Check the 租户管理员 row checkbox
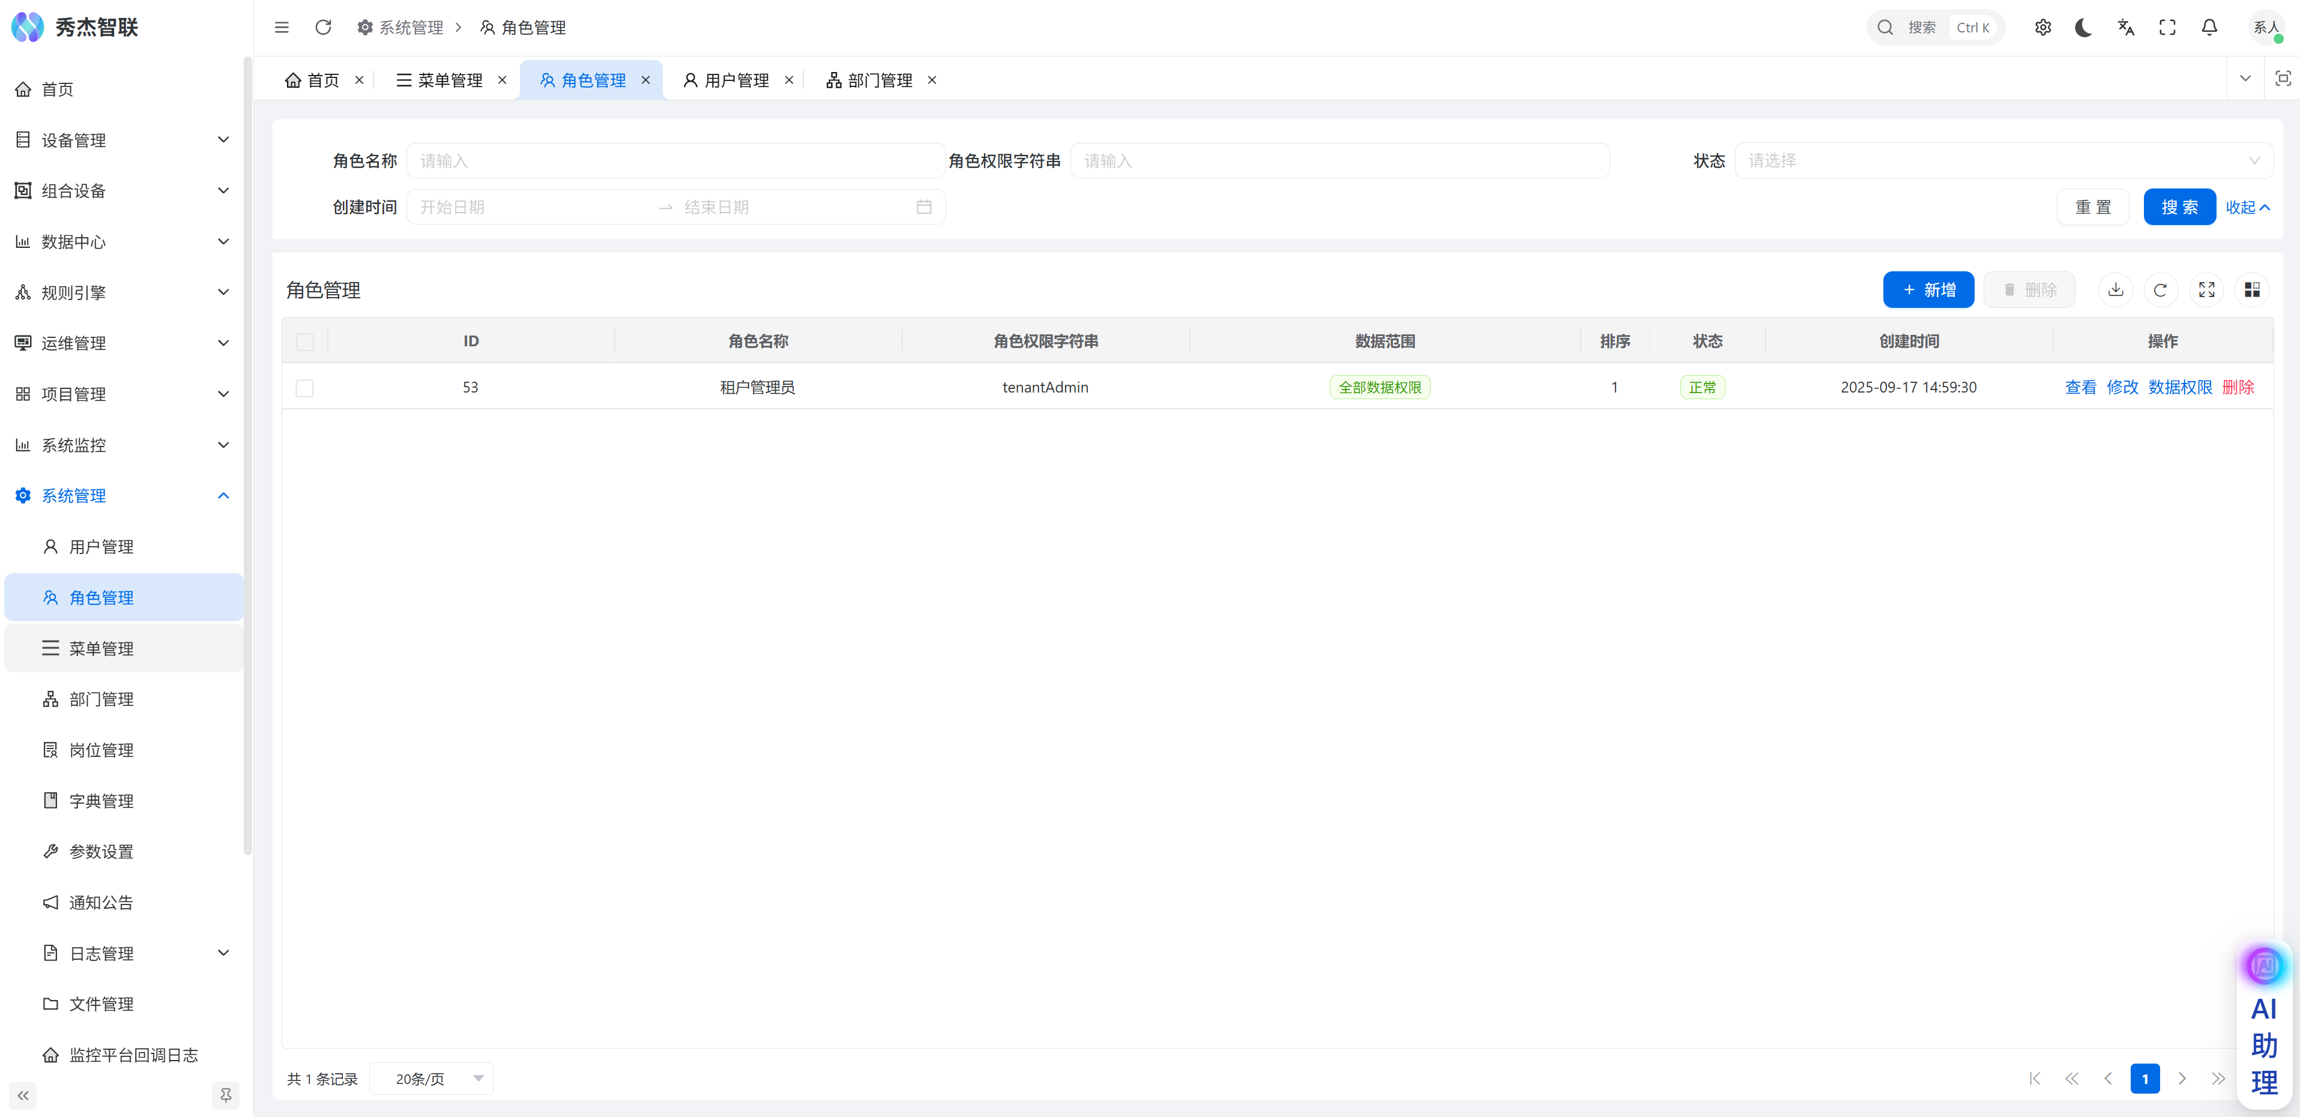Viewport: 2300px width, 1117px height. tap(304, 388)
